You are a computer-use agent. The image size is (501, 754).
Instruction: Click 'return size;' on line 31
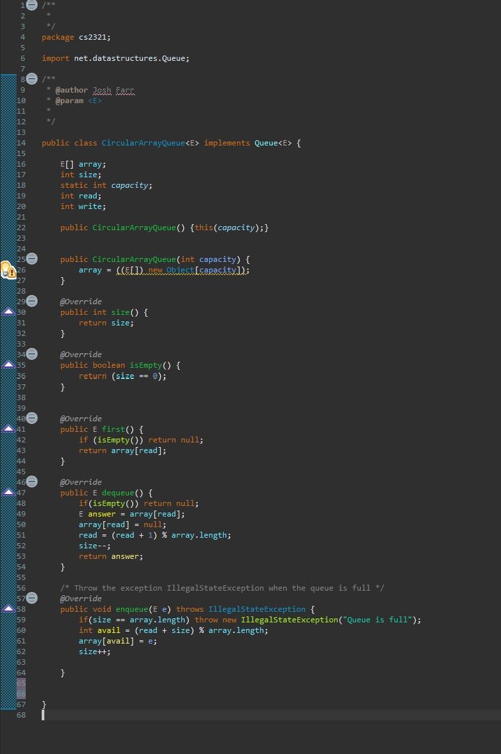[x=107, y=323]
